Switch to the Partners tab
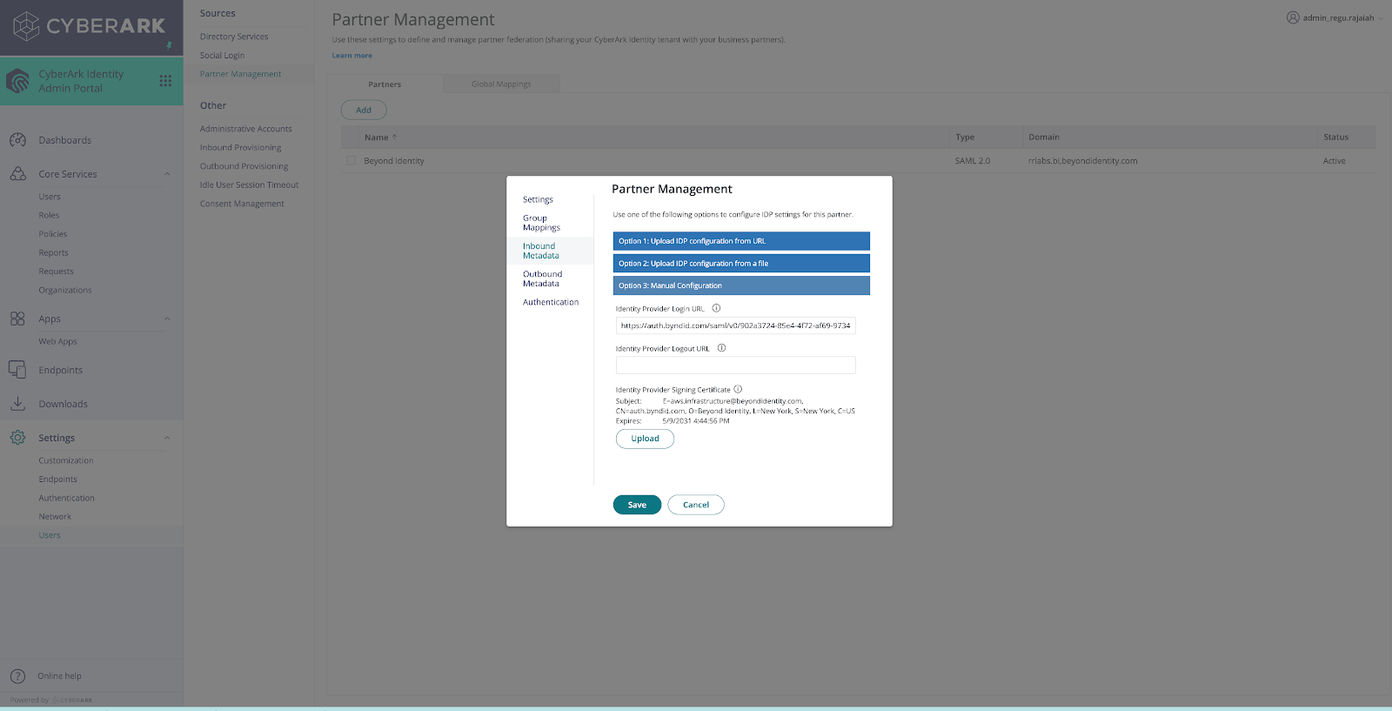Screen dimensions: 1392x711 (x=385, y=84)
